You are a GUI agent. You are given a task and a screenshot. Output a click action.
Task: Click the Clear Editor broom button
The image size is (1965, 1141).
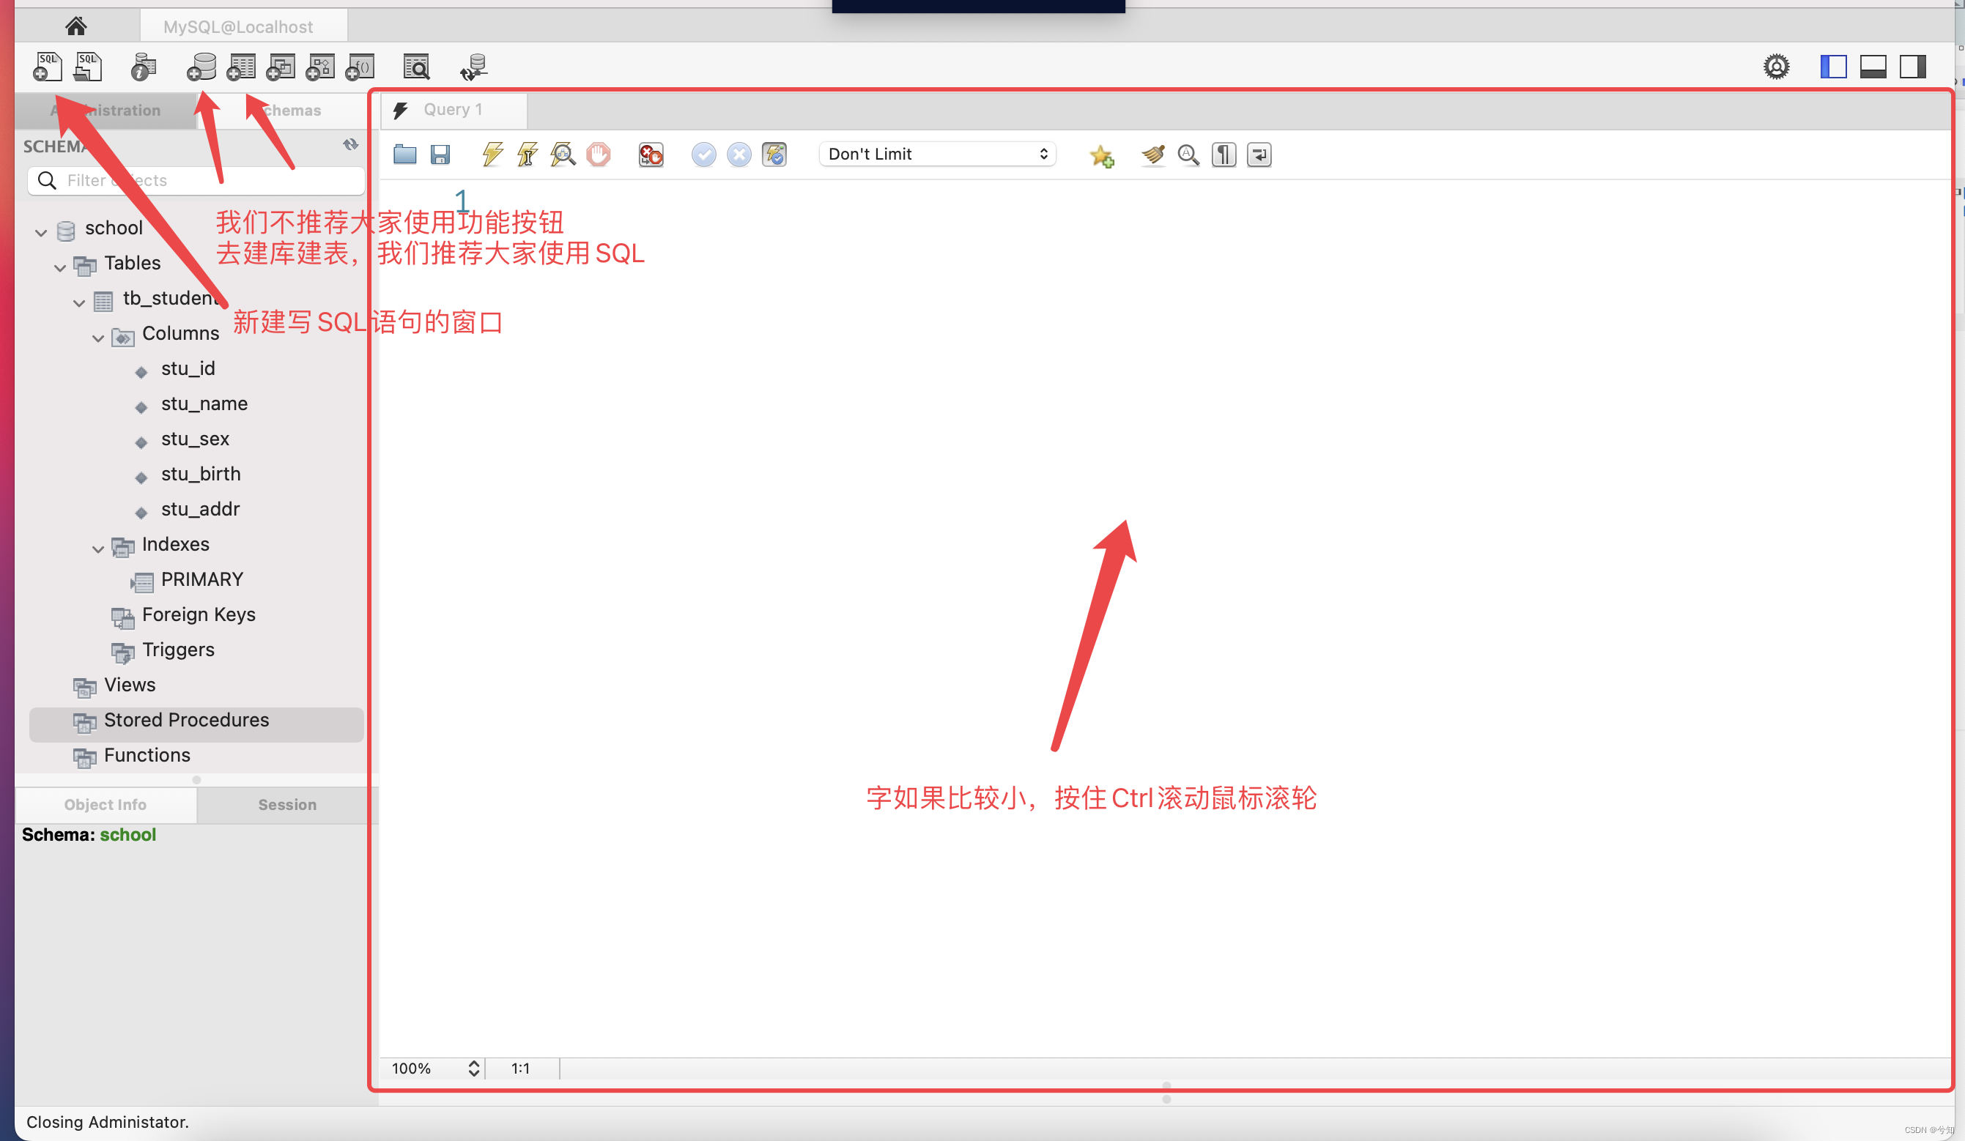(x=1154, y=154)
